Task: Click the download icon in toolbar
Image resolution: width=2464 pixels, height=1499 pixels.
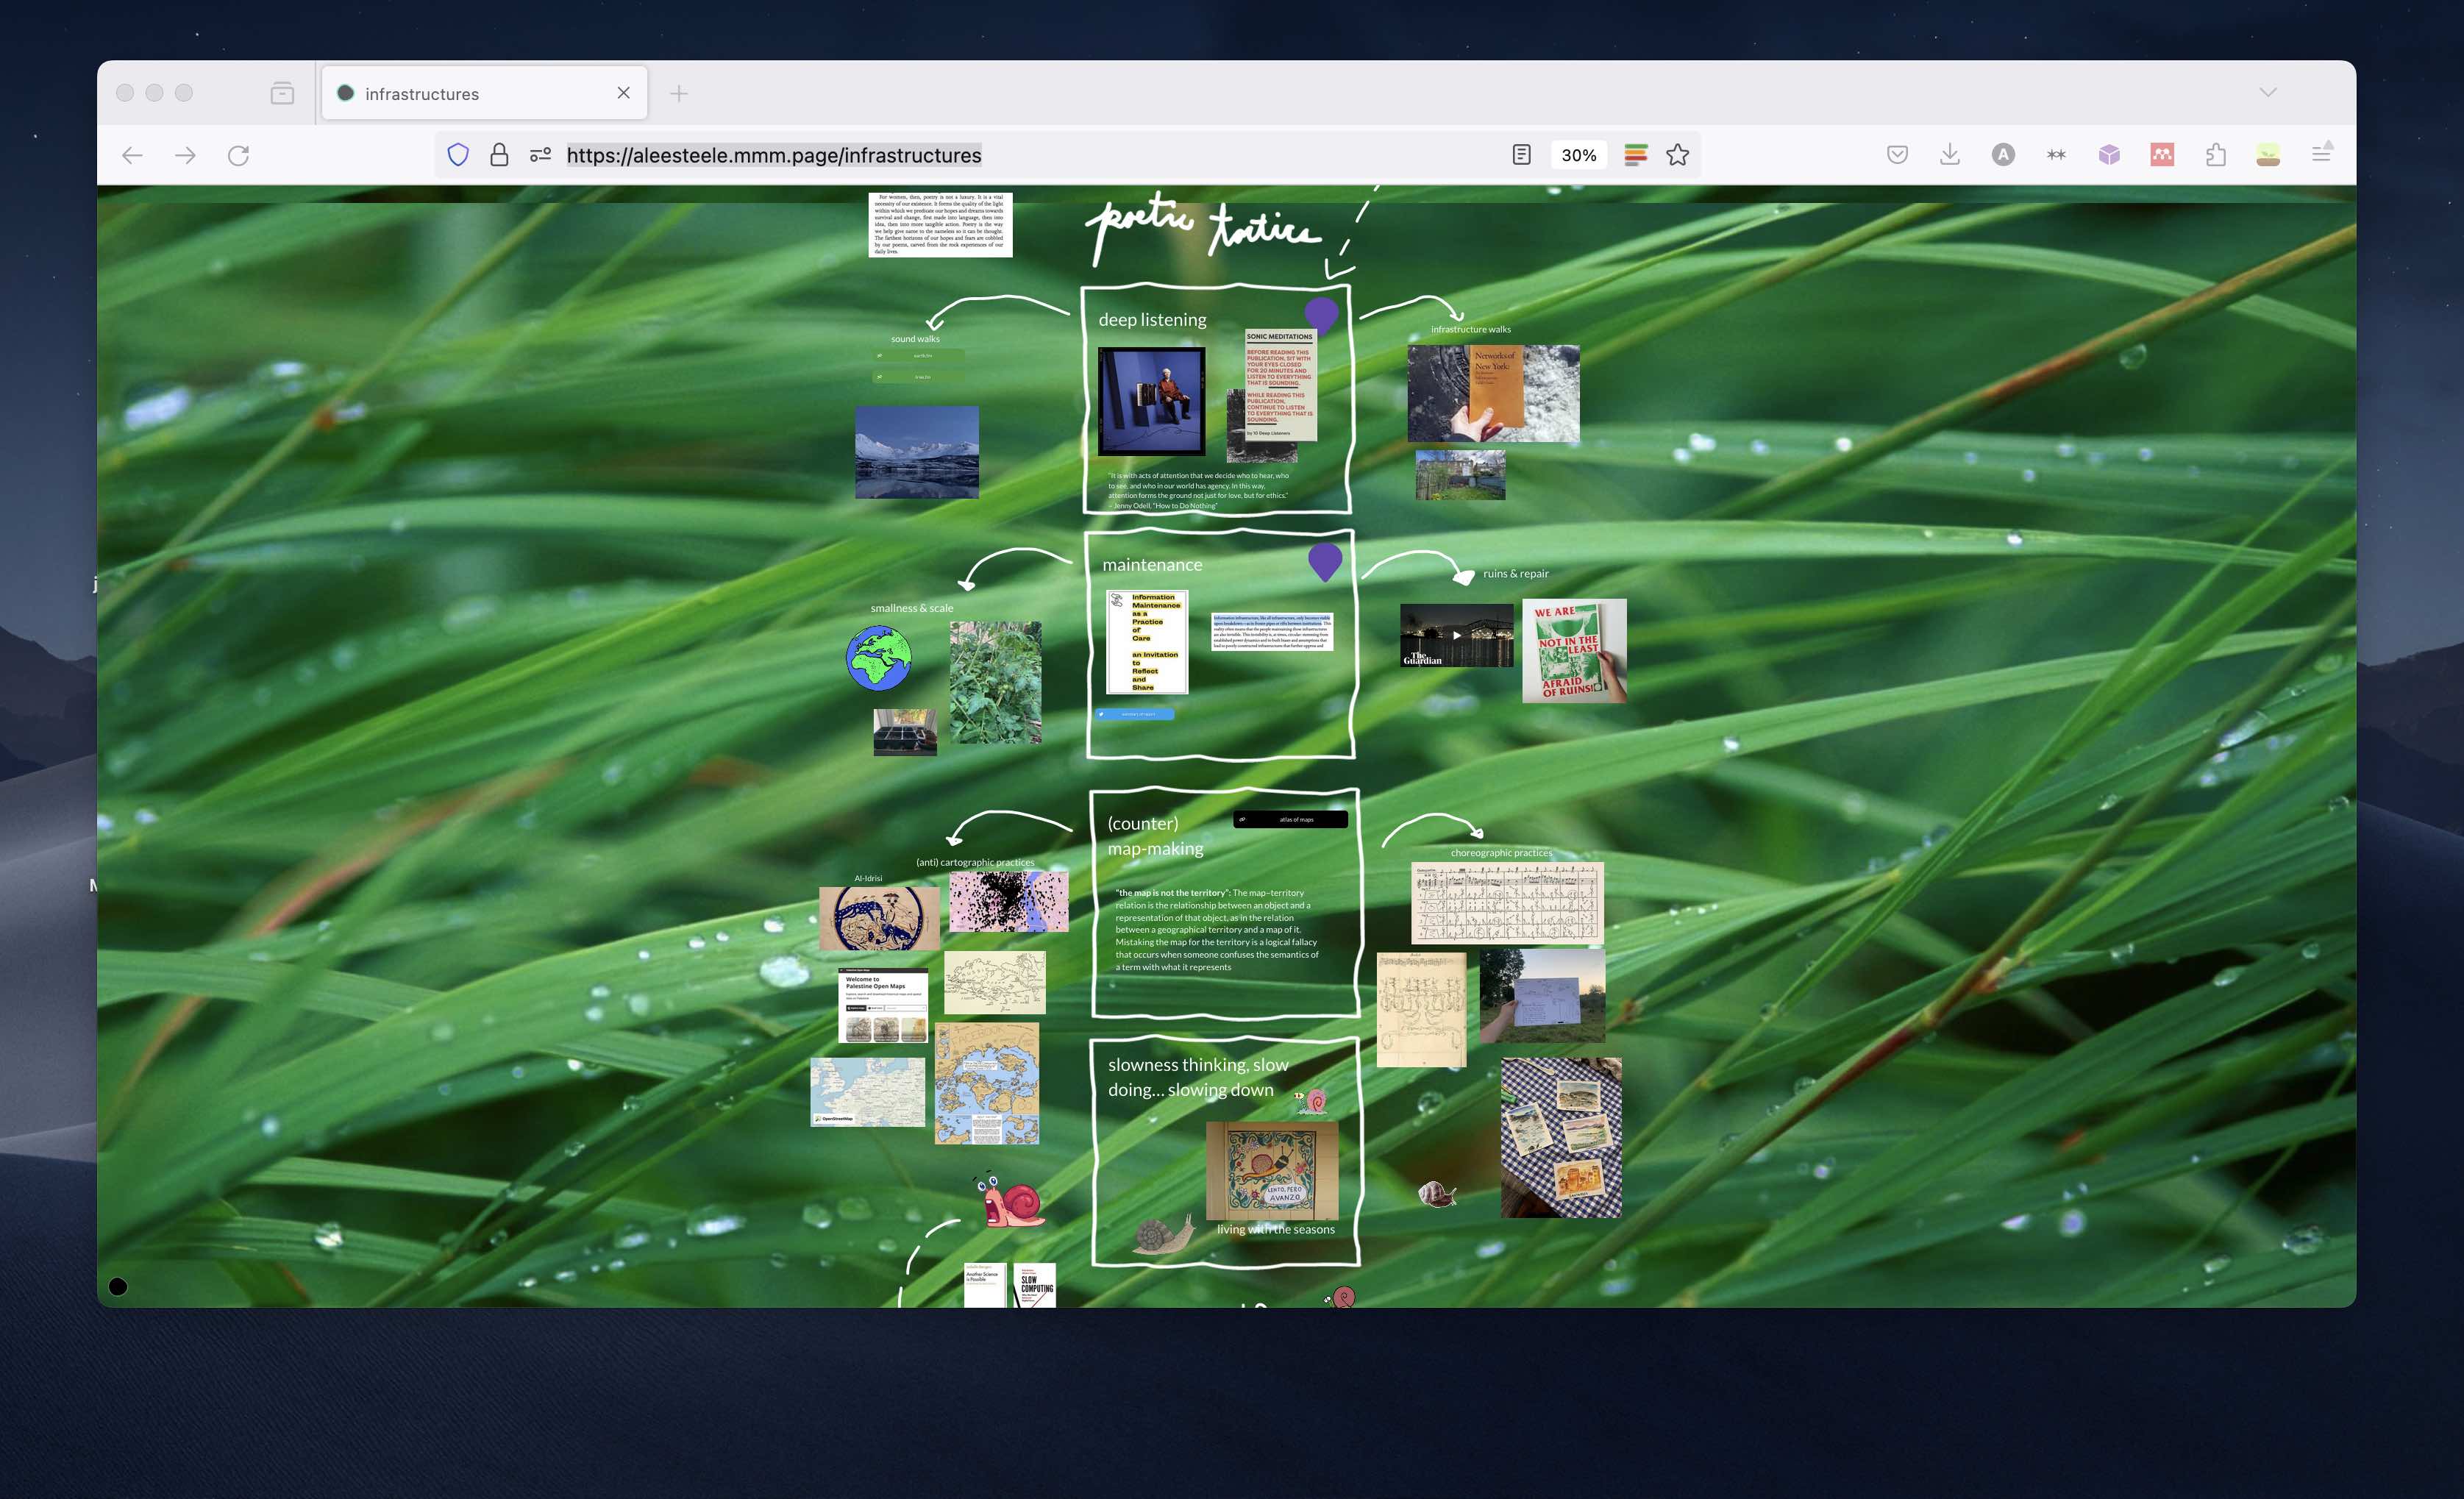Action: tap(1950, 154)
